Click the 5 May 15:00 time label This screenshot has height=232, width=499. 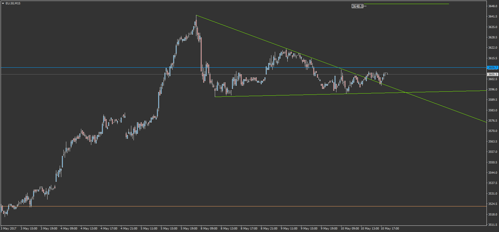(x=169, y=229)
